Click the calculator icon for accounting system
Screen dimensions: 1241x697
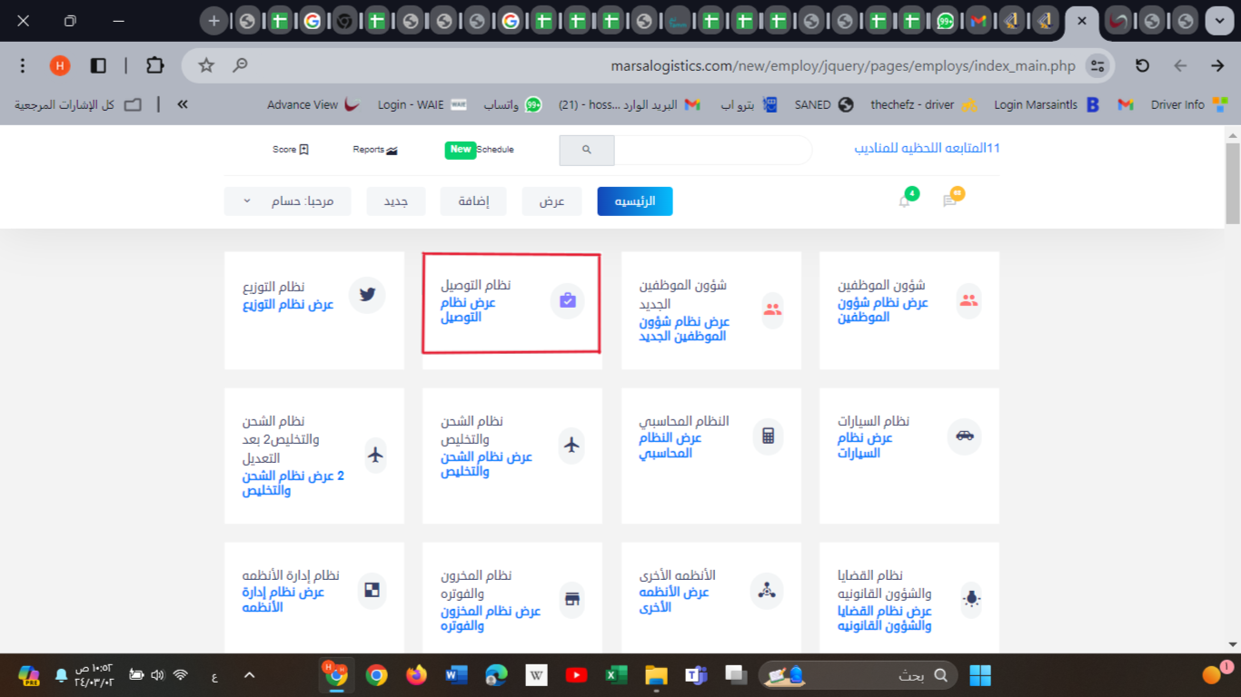click(768, 436)
